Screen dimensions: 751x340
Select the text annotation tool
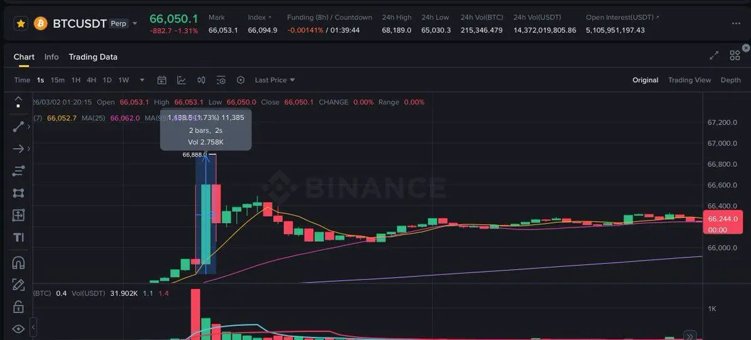point(18,237)
